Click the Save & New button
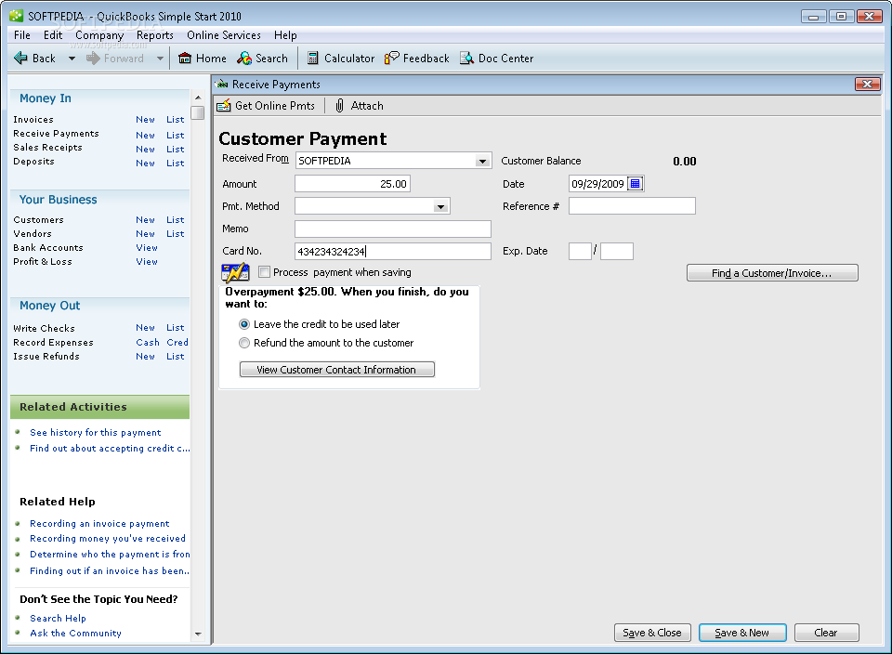The width and height of the screenshot is (892, 654). coord(742,633)
